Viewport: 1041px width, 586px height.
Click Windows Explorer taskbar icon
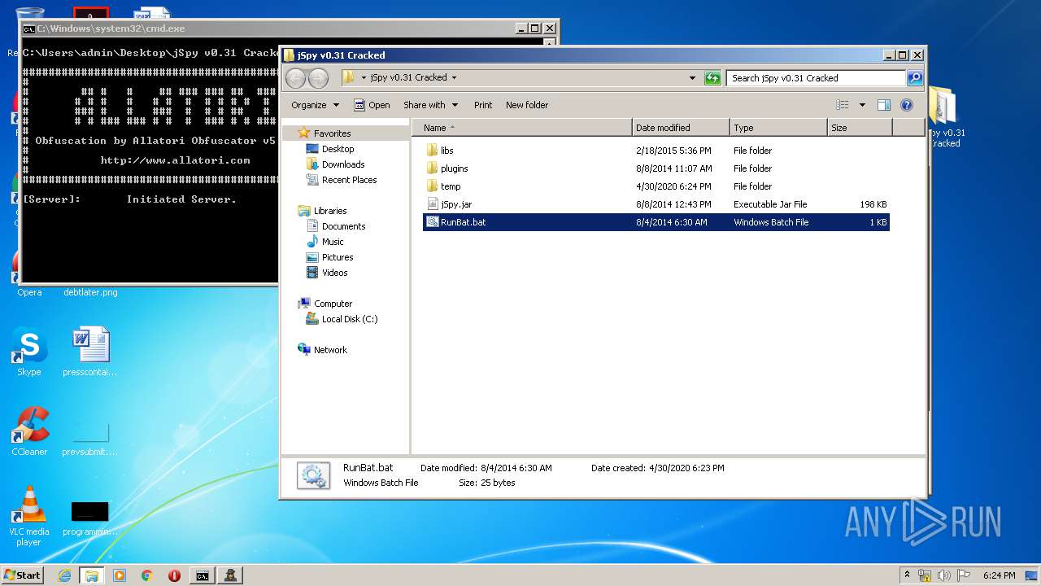tap(92, 575)
